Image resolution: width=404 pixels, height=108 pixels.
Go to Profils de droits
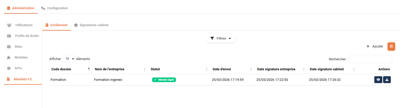[x=27, y=36]
